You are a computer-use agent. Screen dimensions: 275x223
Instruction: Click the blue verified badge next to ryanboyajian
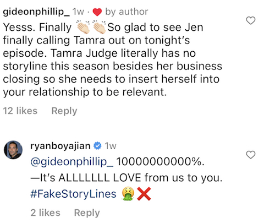97,146
